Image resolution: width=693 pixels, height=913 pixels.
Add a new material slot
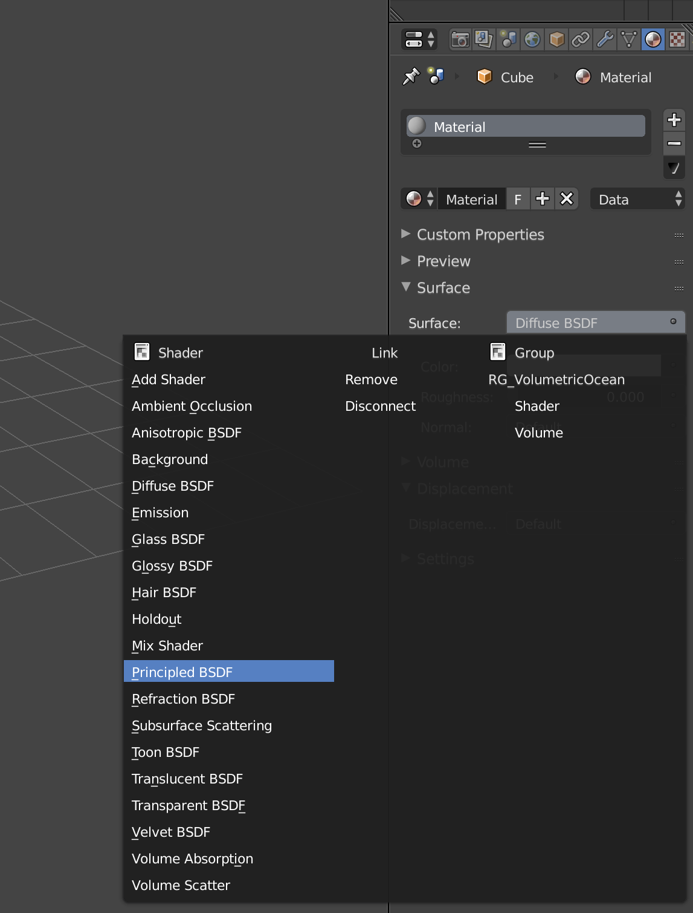pos(674,120)
